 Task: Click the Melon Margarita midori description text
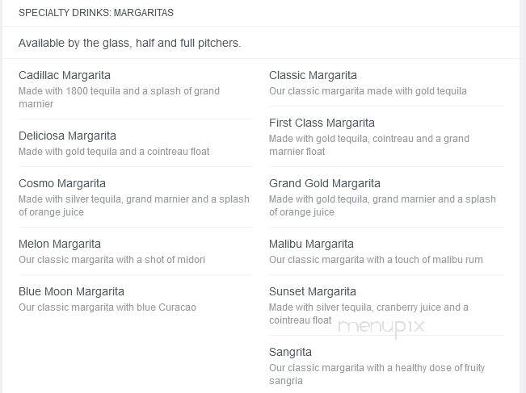click(x=112, y=260)
